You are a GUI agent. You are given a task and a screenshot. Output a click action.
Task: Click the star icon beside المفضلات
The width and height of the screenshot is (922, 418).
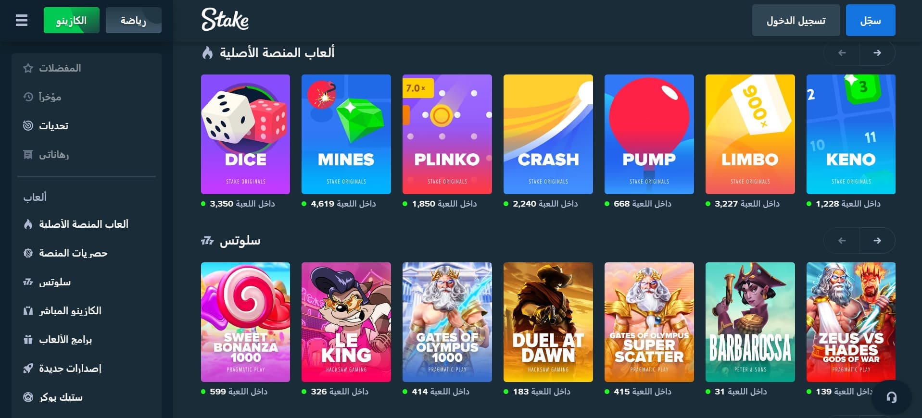28,68
